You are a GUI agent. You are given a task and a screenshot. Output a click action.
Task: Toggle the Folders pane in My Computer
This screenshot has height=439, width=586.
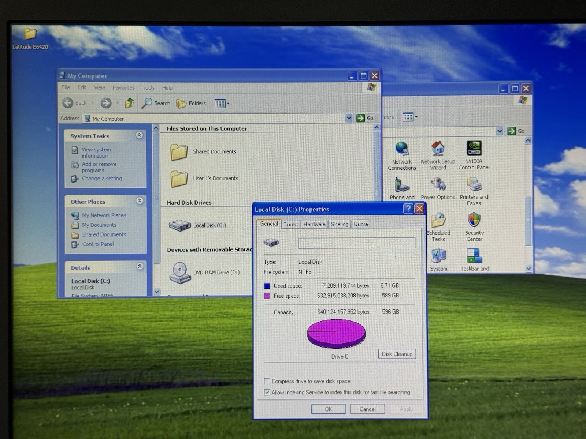click(x=191, y=103)
